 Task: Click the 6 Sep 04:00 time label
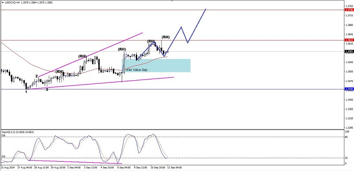pyautogui.click(x=124, y=167)
